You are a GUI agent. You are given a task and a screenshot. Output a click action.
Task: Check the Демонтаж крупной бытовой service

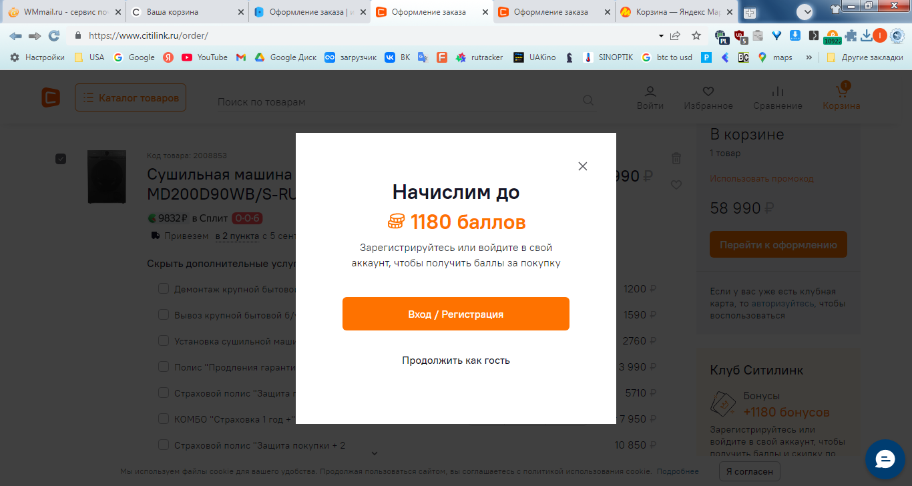(163, 288)
